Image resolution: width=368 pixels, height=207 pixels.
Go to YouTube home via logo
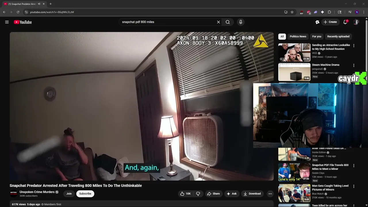click(23, 22)
